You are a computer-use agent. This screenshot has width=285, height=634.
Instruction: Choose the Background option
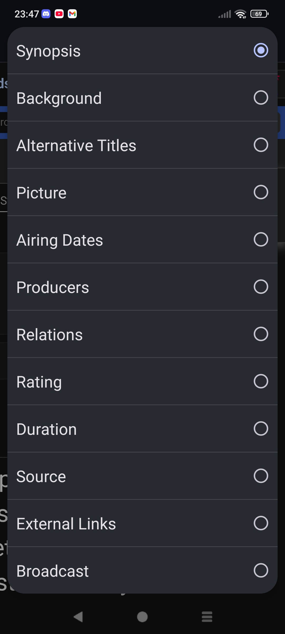pos(261,98)
